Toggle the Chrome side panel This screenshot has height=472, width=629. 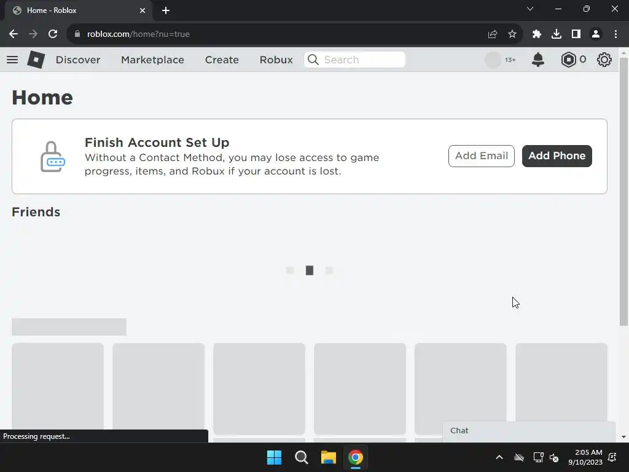(x=576, y=34)
